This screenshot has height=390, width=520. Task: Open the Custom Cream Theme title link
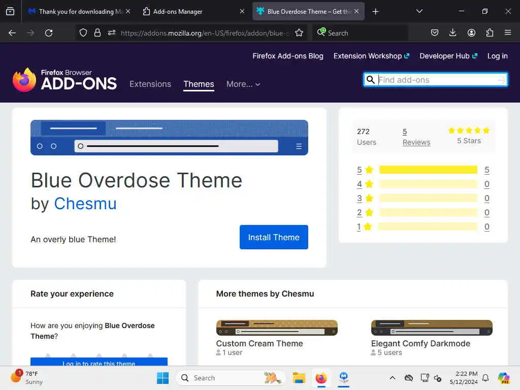(259, 344)
